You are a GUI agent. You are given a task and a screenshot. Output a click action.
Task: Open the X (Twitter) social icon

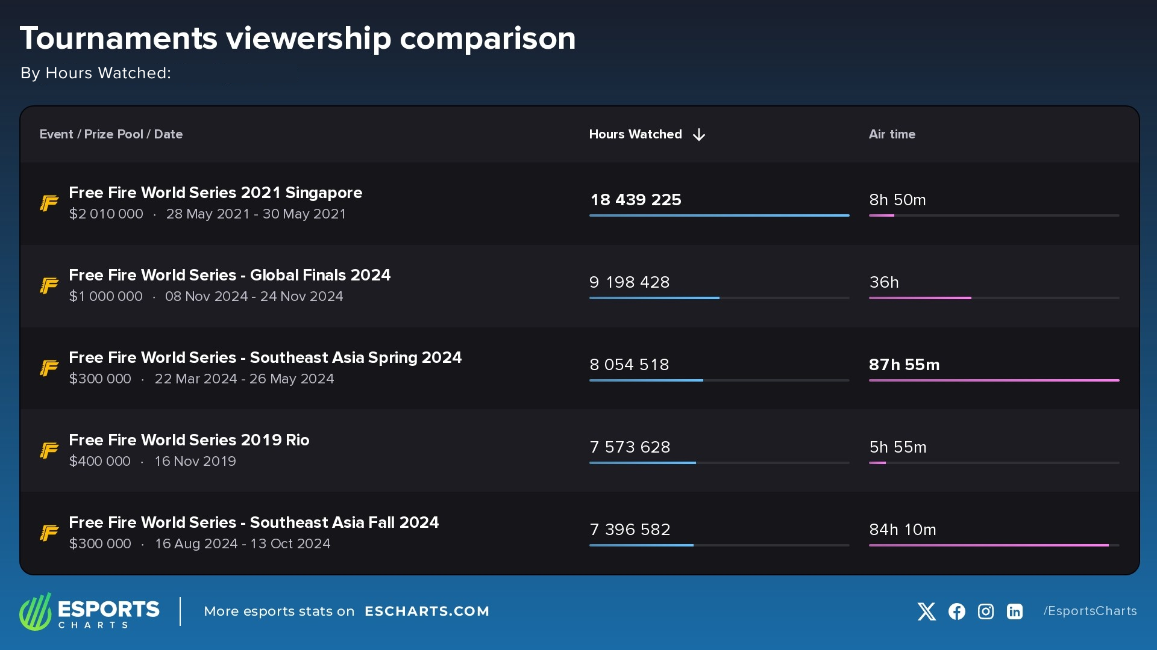click(x=926, y=611)
